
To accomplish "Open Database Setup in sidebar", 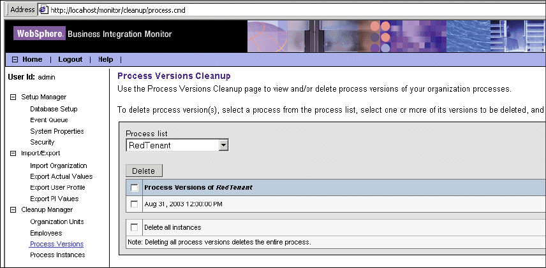I will [54, 109].
